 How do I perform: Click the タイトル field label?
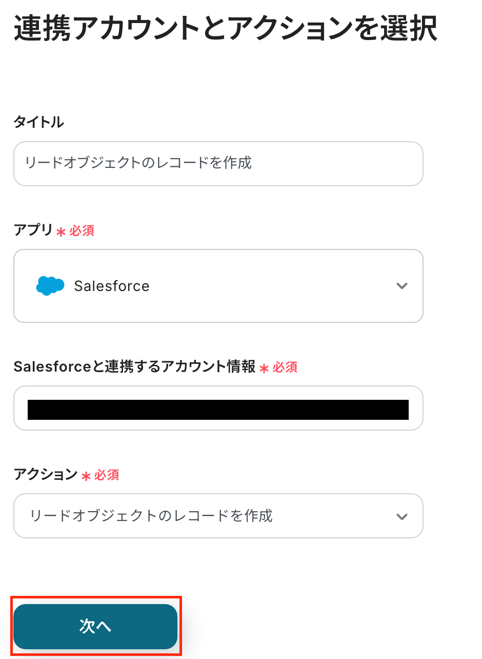click(38, 122)
